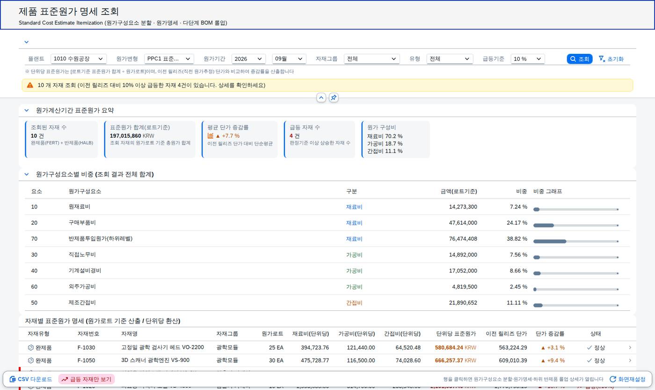
Task: Click the 조회된 자재 수 summary card
Action: coord(61,140)
